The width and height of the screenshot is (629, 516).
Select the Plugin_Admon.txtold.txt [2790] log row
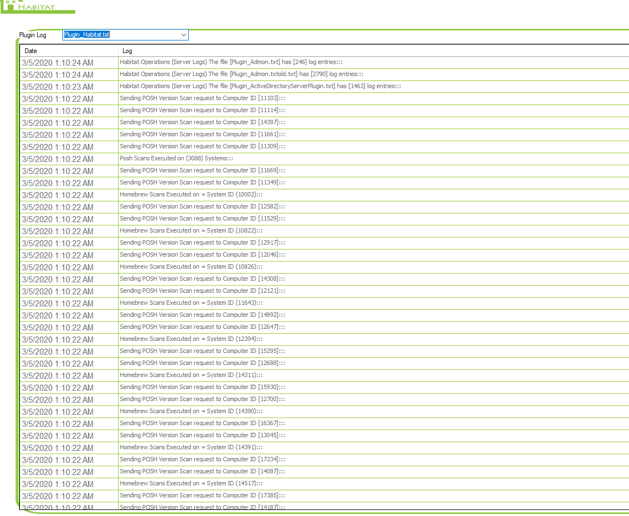tap(241, 74)
